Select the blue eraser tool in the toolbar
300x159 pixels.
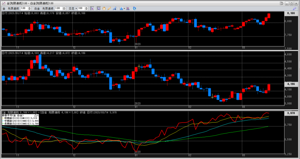[114, 8]
